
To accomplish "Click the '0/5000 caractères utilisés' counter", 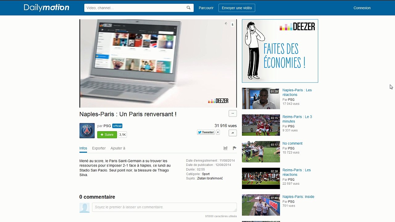I will (x=221, y=216).
